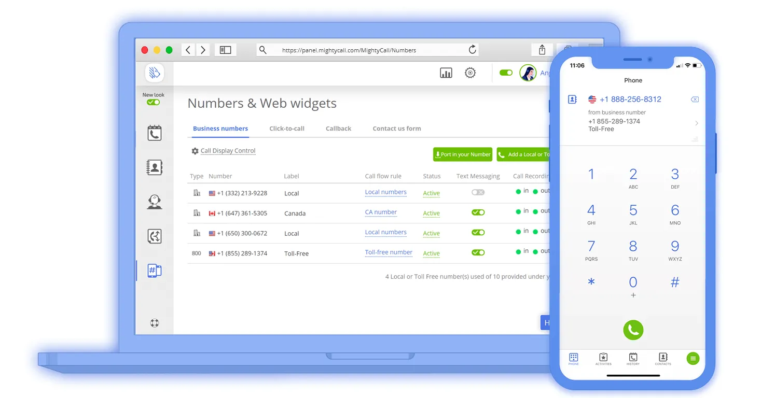The height and width of the screenshot is (398, 761).
Task: Open Active status for Toll-Free number
Action: point(431,254)
